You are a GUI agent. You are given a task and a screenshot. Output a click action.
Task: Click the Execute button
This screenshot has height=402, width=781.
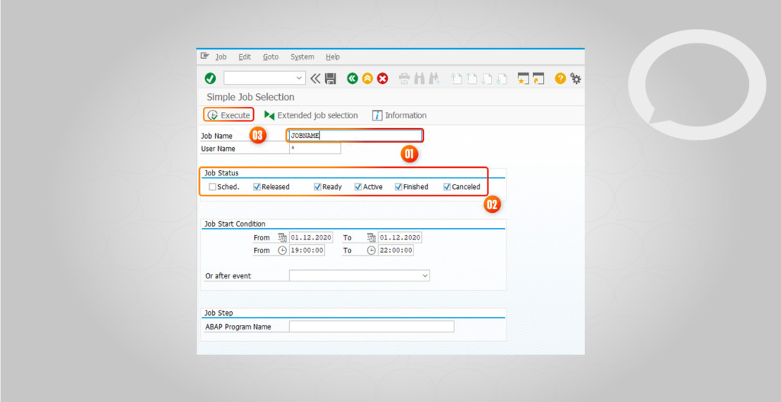[229, 115]
